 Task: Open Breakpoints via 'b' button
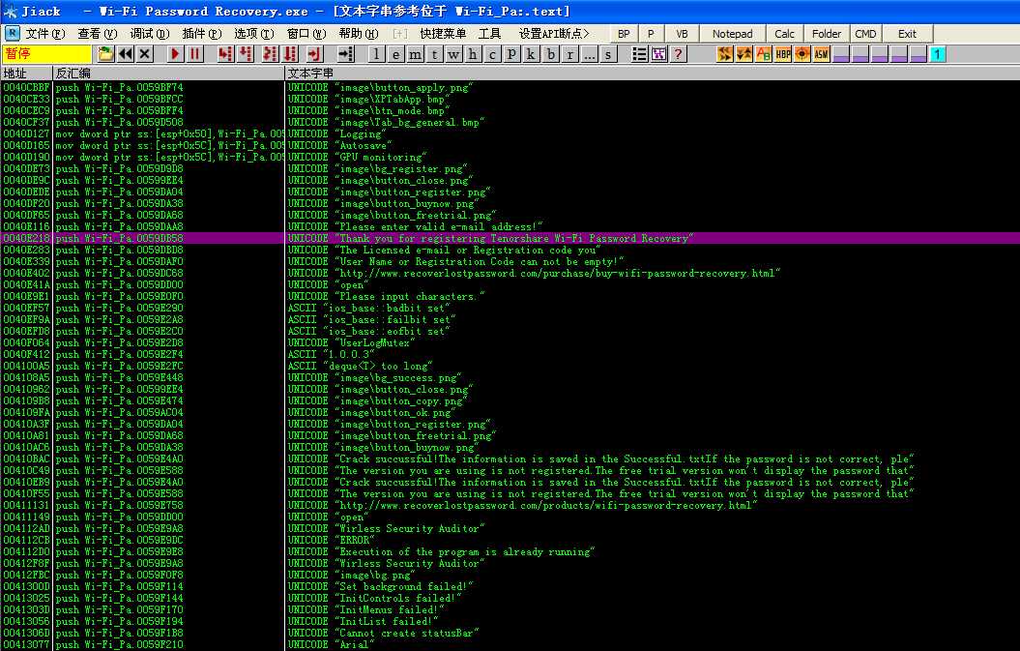tap(551, 54)
